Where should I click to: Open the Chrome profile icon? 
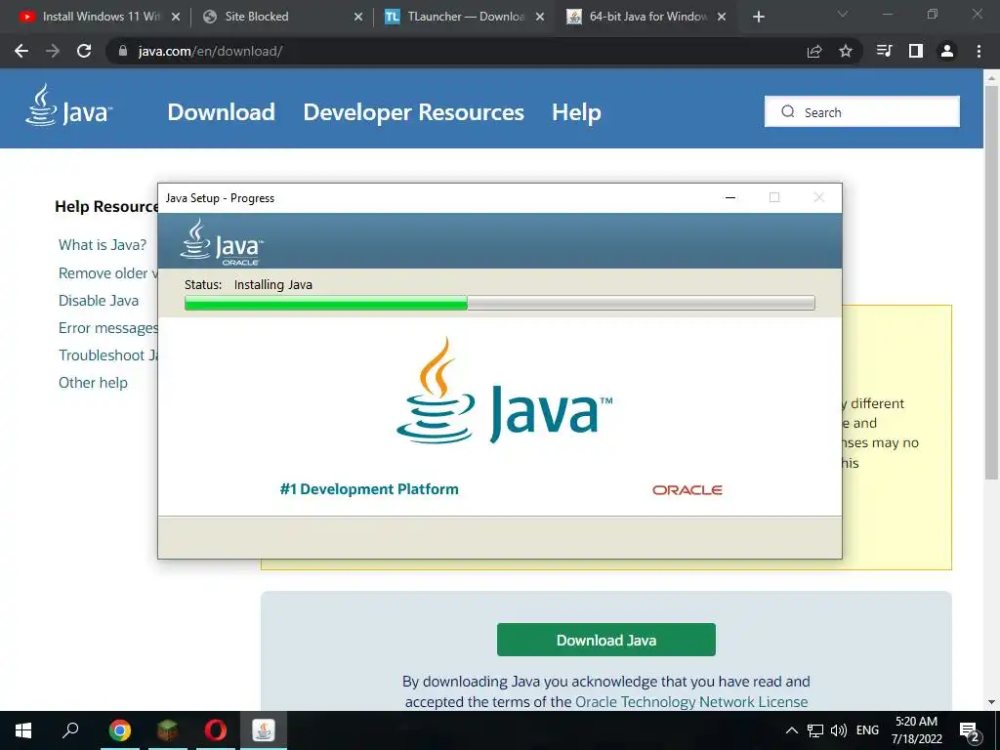pyautogui.click(x=947, y=51)
